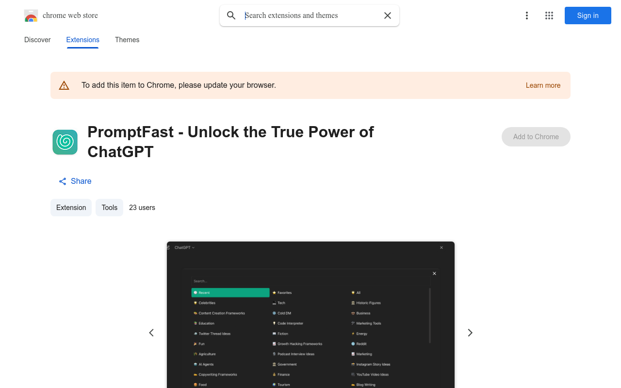Click the Share icon
The height and width of the screenshot is (388, 621).
[63, 181]
